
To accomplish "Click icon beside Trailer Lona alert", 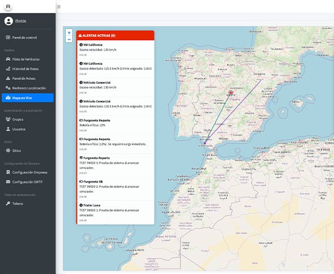I will coord(81,206).
